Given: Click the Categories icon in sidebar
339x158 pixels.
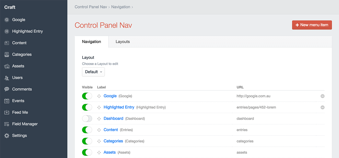Looking at the screenshot, I should (7, 55).
